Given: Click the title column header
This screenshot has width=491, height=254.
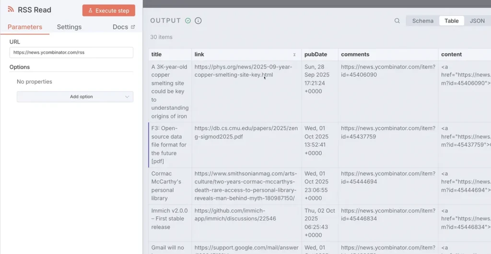Looking at the screenshot, I should pos(157,55).
